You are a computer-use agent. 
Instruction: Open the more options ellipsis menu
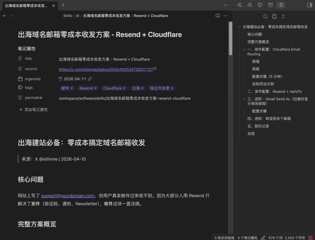[x=225, y=16]
